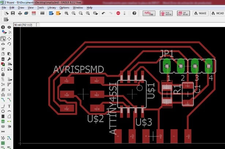
Task: Click the Go traffic light icon
Action: [x=124, y=13]
